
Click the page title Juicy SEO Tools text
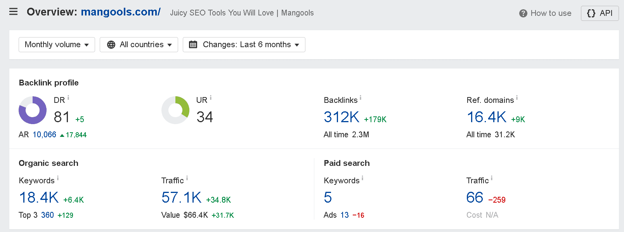click(242, 13)
